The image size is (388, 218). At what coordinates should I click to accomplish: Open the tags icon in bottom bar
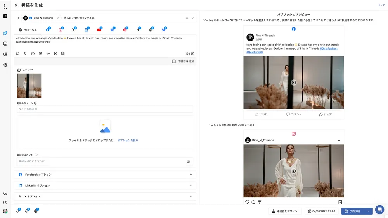pos(18,211)
